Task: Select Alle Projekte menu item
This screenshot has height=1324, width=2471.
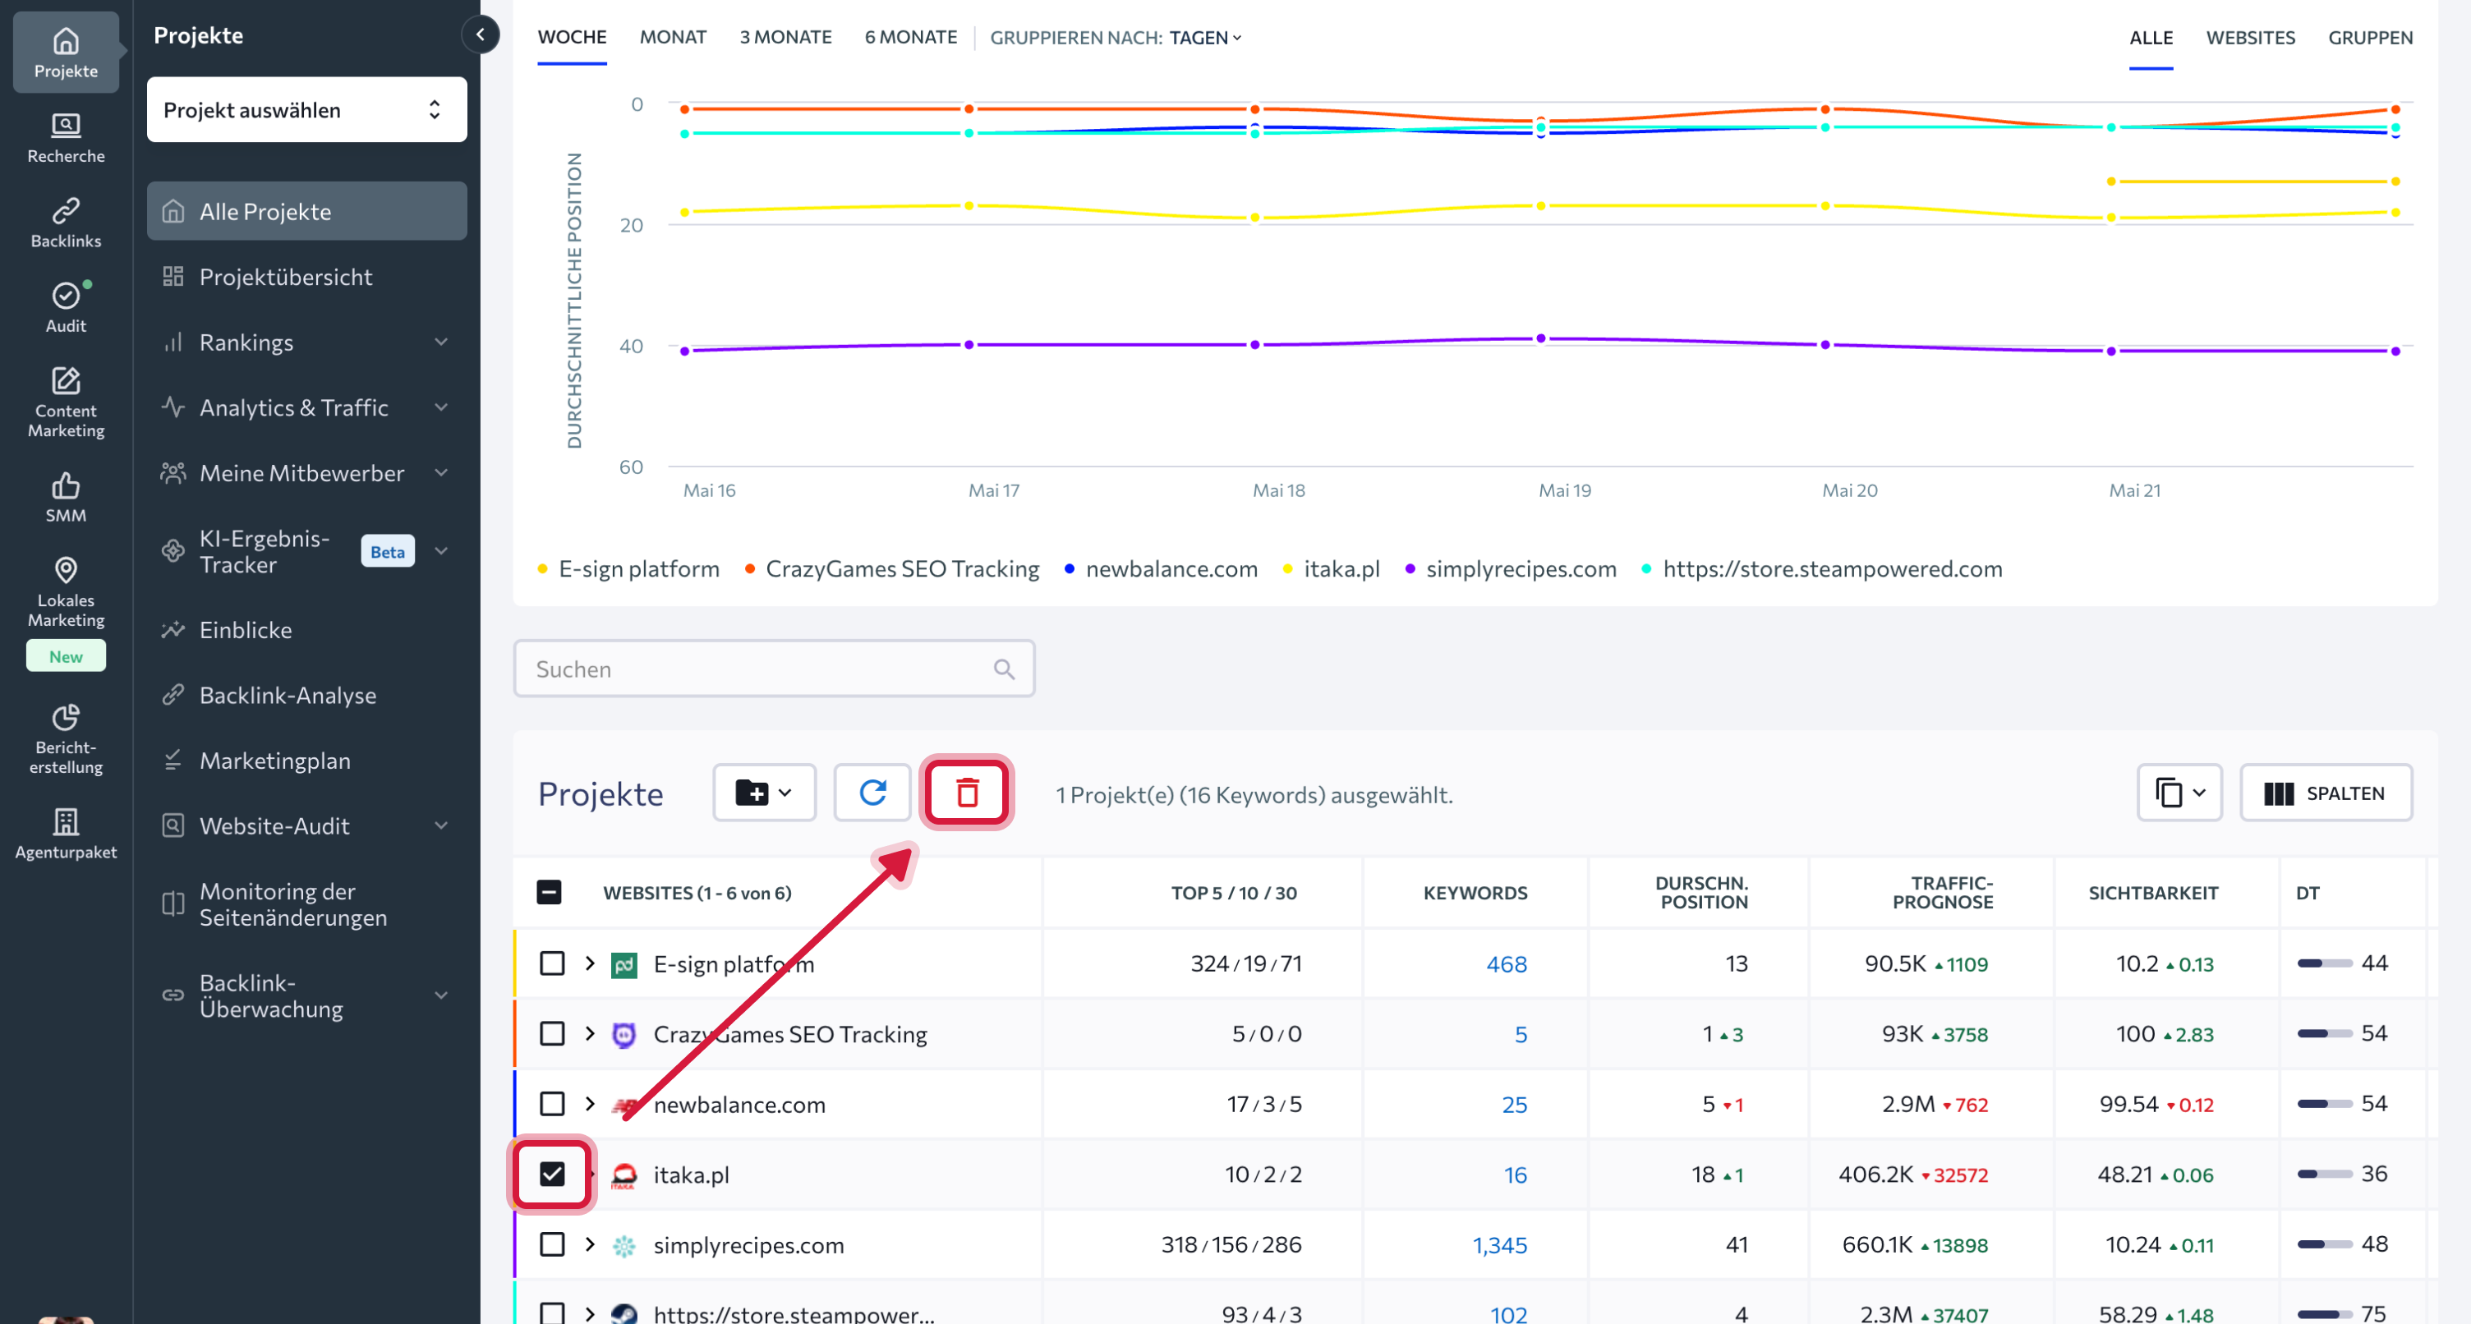Action: (x=306, y=211)
